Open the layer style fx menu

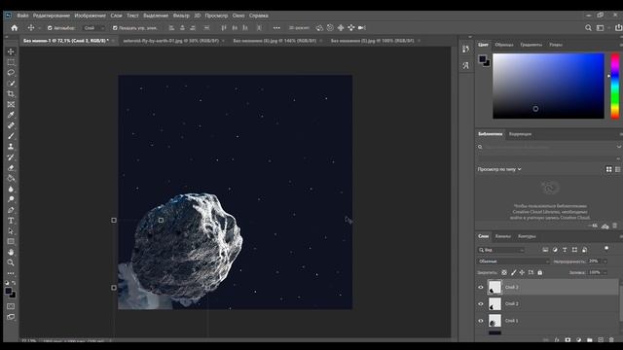pos(557,340)
